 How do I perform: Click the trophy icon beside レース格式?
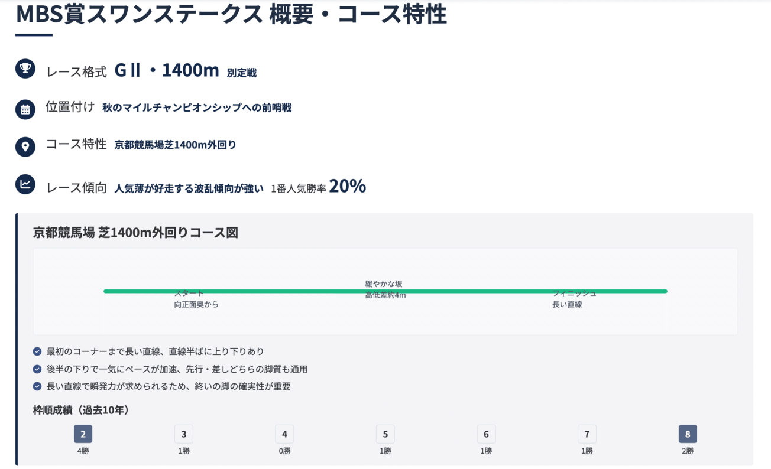click(25, 69)
